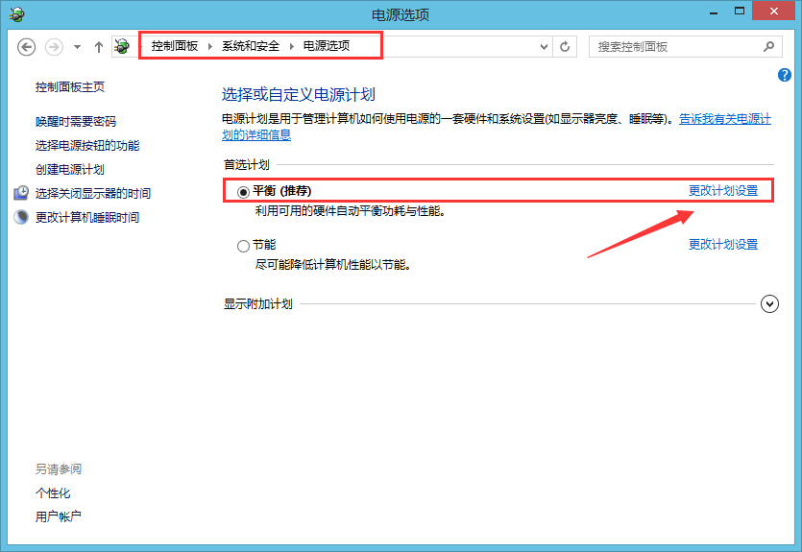Open arrow dropdown after 系统和安全 breadcrumb
This screenshot has height=552, width=802.
[292, 46]
